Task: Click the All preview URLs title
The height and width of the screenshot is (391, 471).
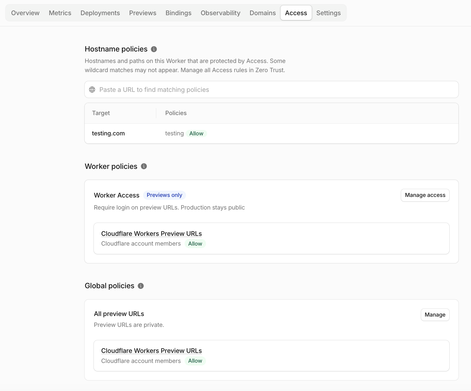Action: [x=119, y=314]
